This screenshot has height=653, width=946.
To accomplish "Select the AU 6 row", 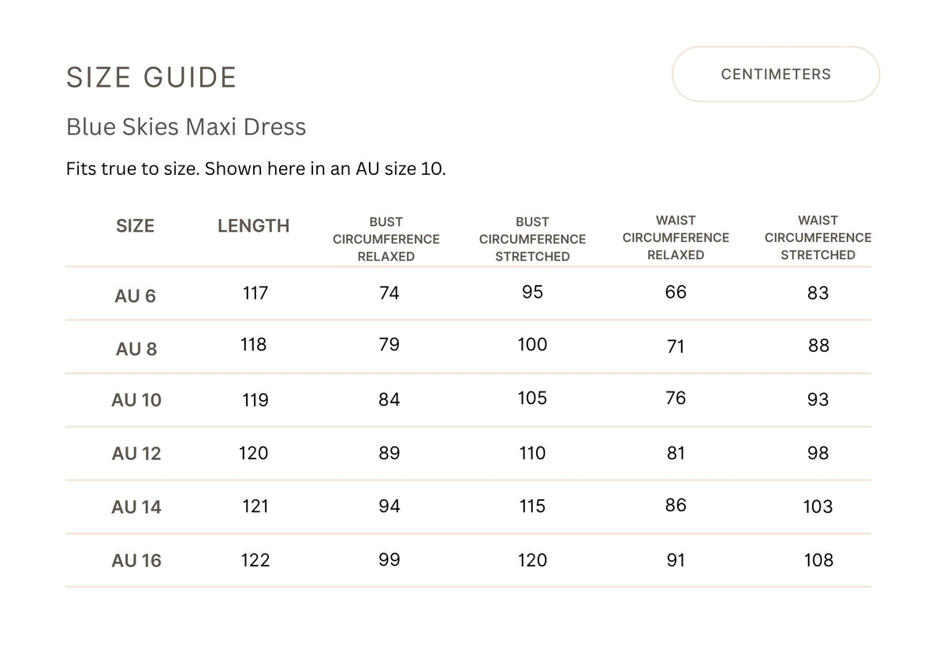I will (x=136, y=295).
